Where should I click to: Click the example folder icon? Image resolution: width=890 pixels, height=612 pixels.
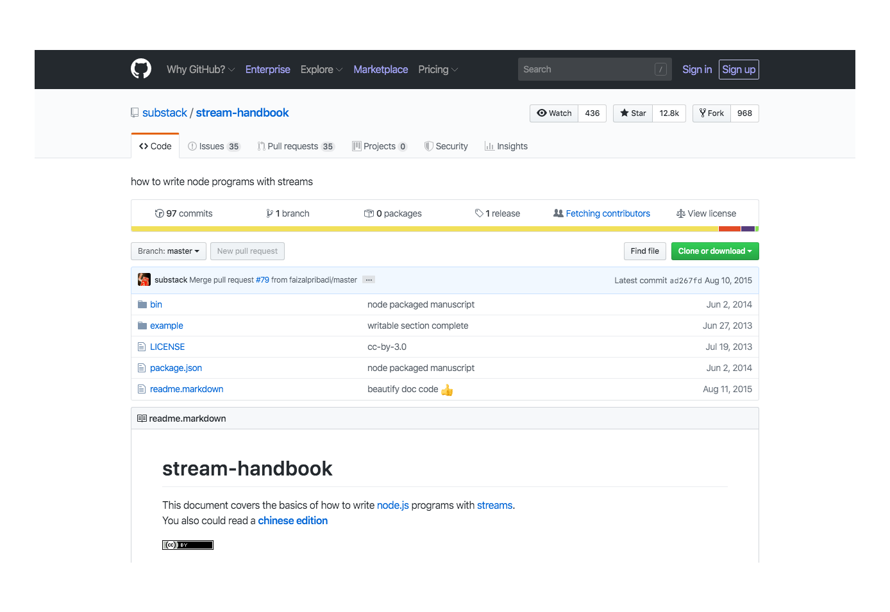142,326
